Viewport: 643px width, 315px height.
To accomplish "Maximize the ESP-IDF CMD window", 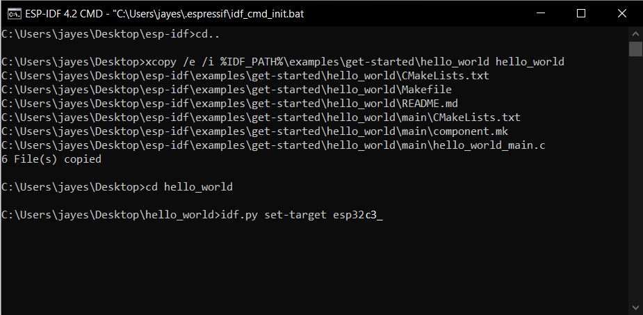I will (x=581, y=13).
